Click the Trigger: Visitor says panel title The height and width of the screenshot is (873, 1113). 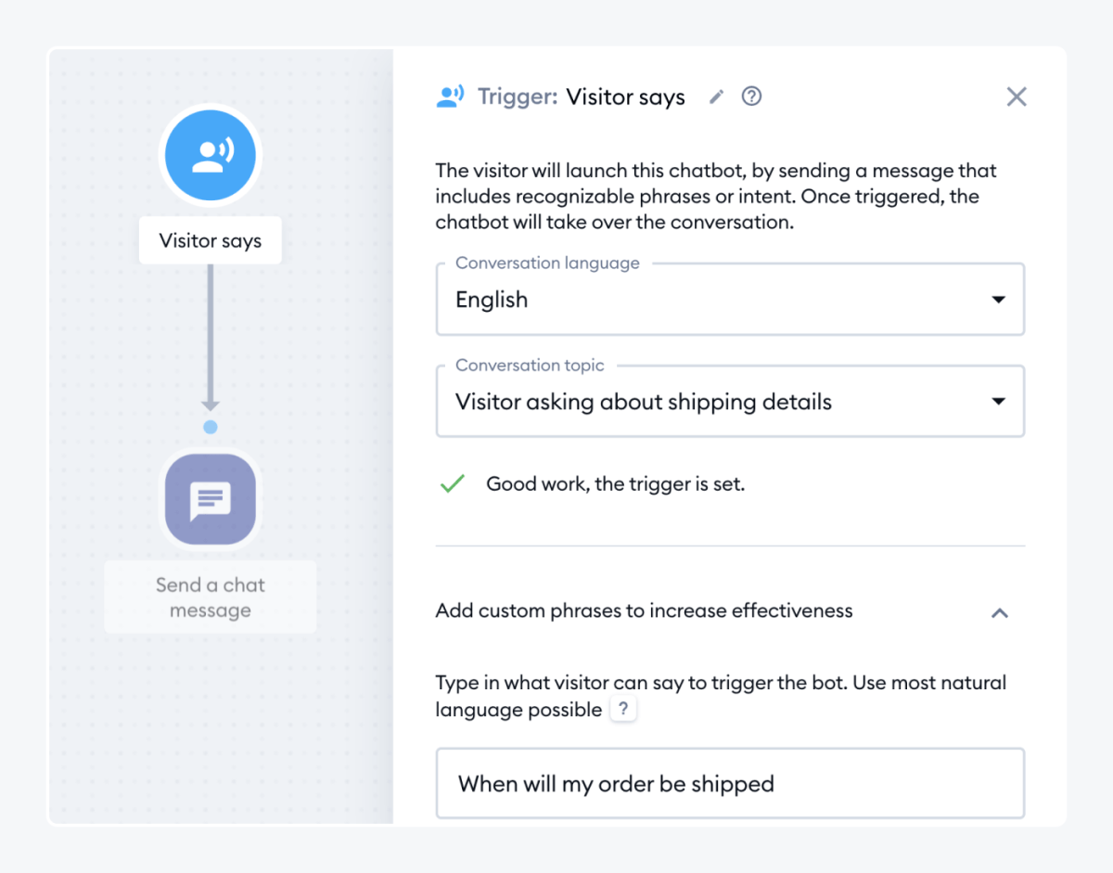click(x=580, y=96)
